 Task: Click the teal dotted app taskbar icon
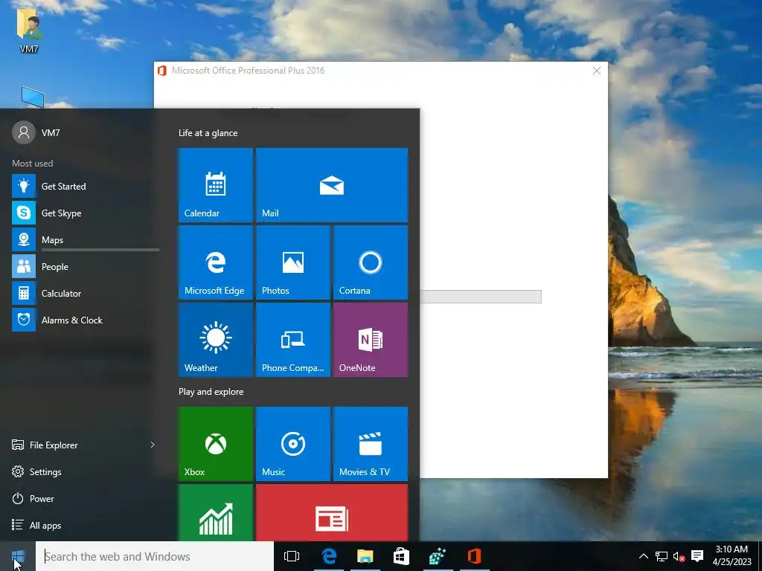438,556
